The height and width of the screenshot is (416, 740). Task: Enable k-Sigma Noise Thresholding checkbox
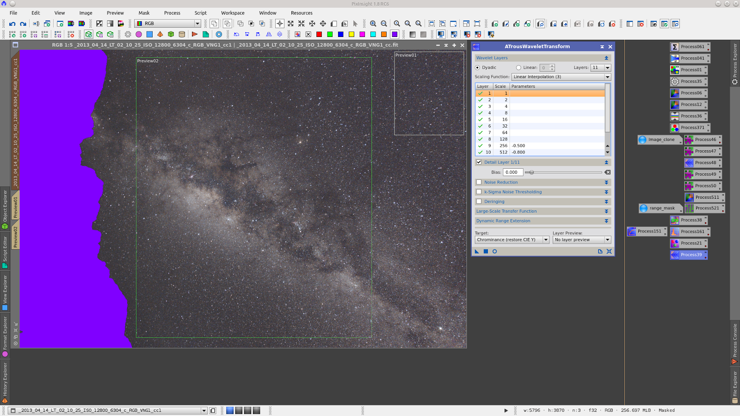479,192
